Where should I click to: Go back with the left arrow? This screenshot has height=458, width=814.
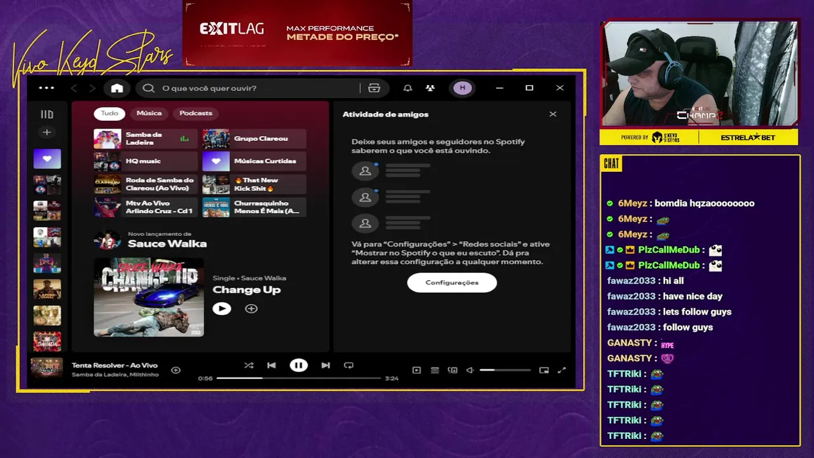tap(74, 88)
